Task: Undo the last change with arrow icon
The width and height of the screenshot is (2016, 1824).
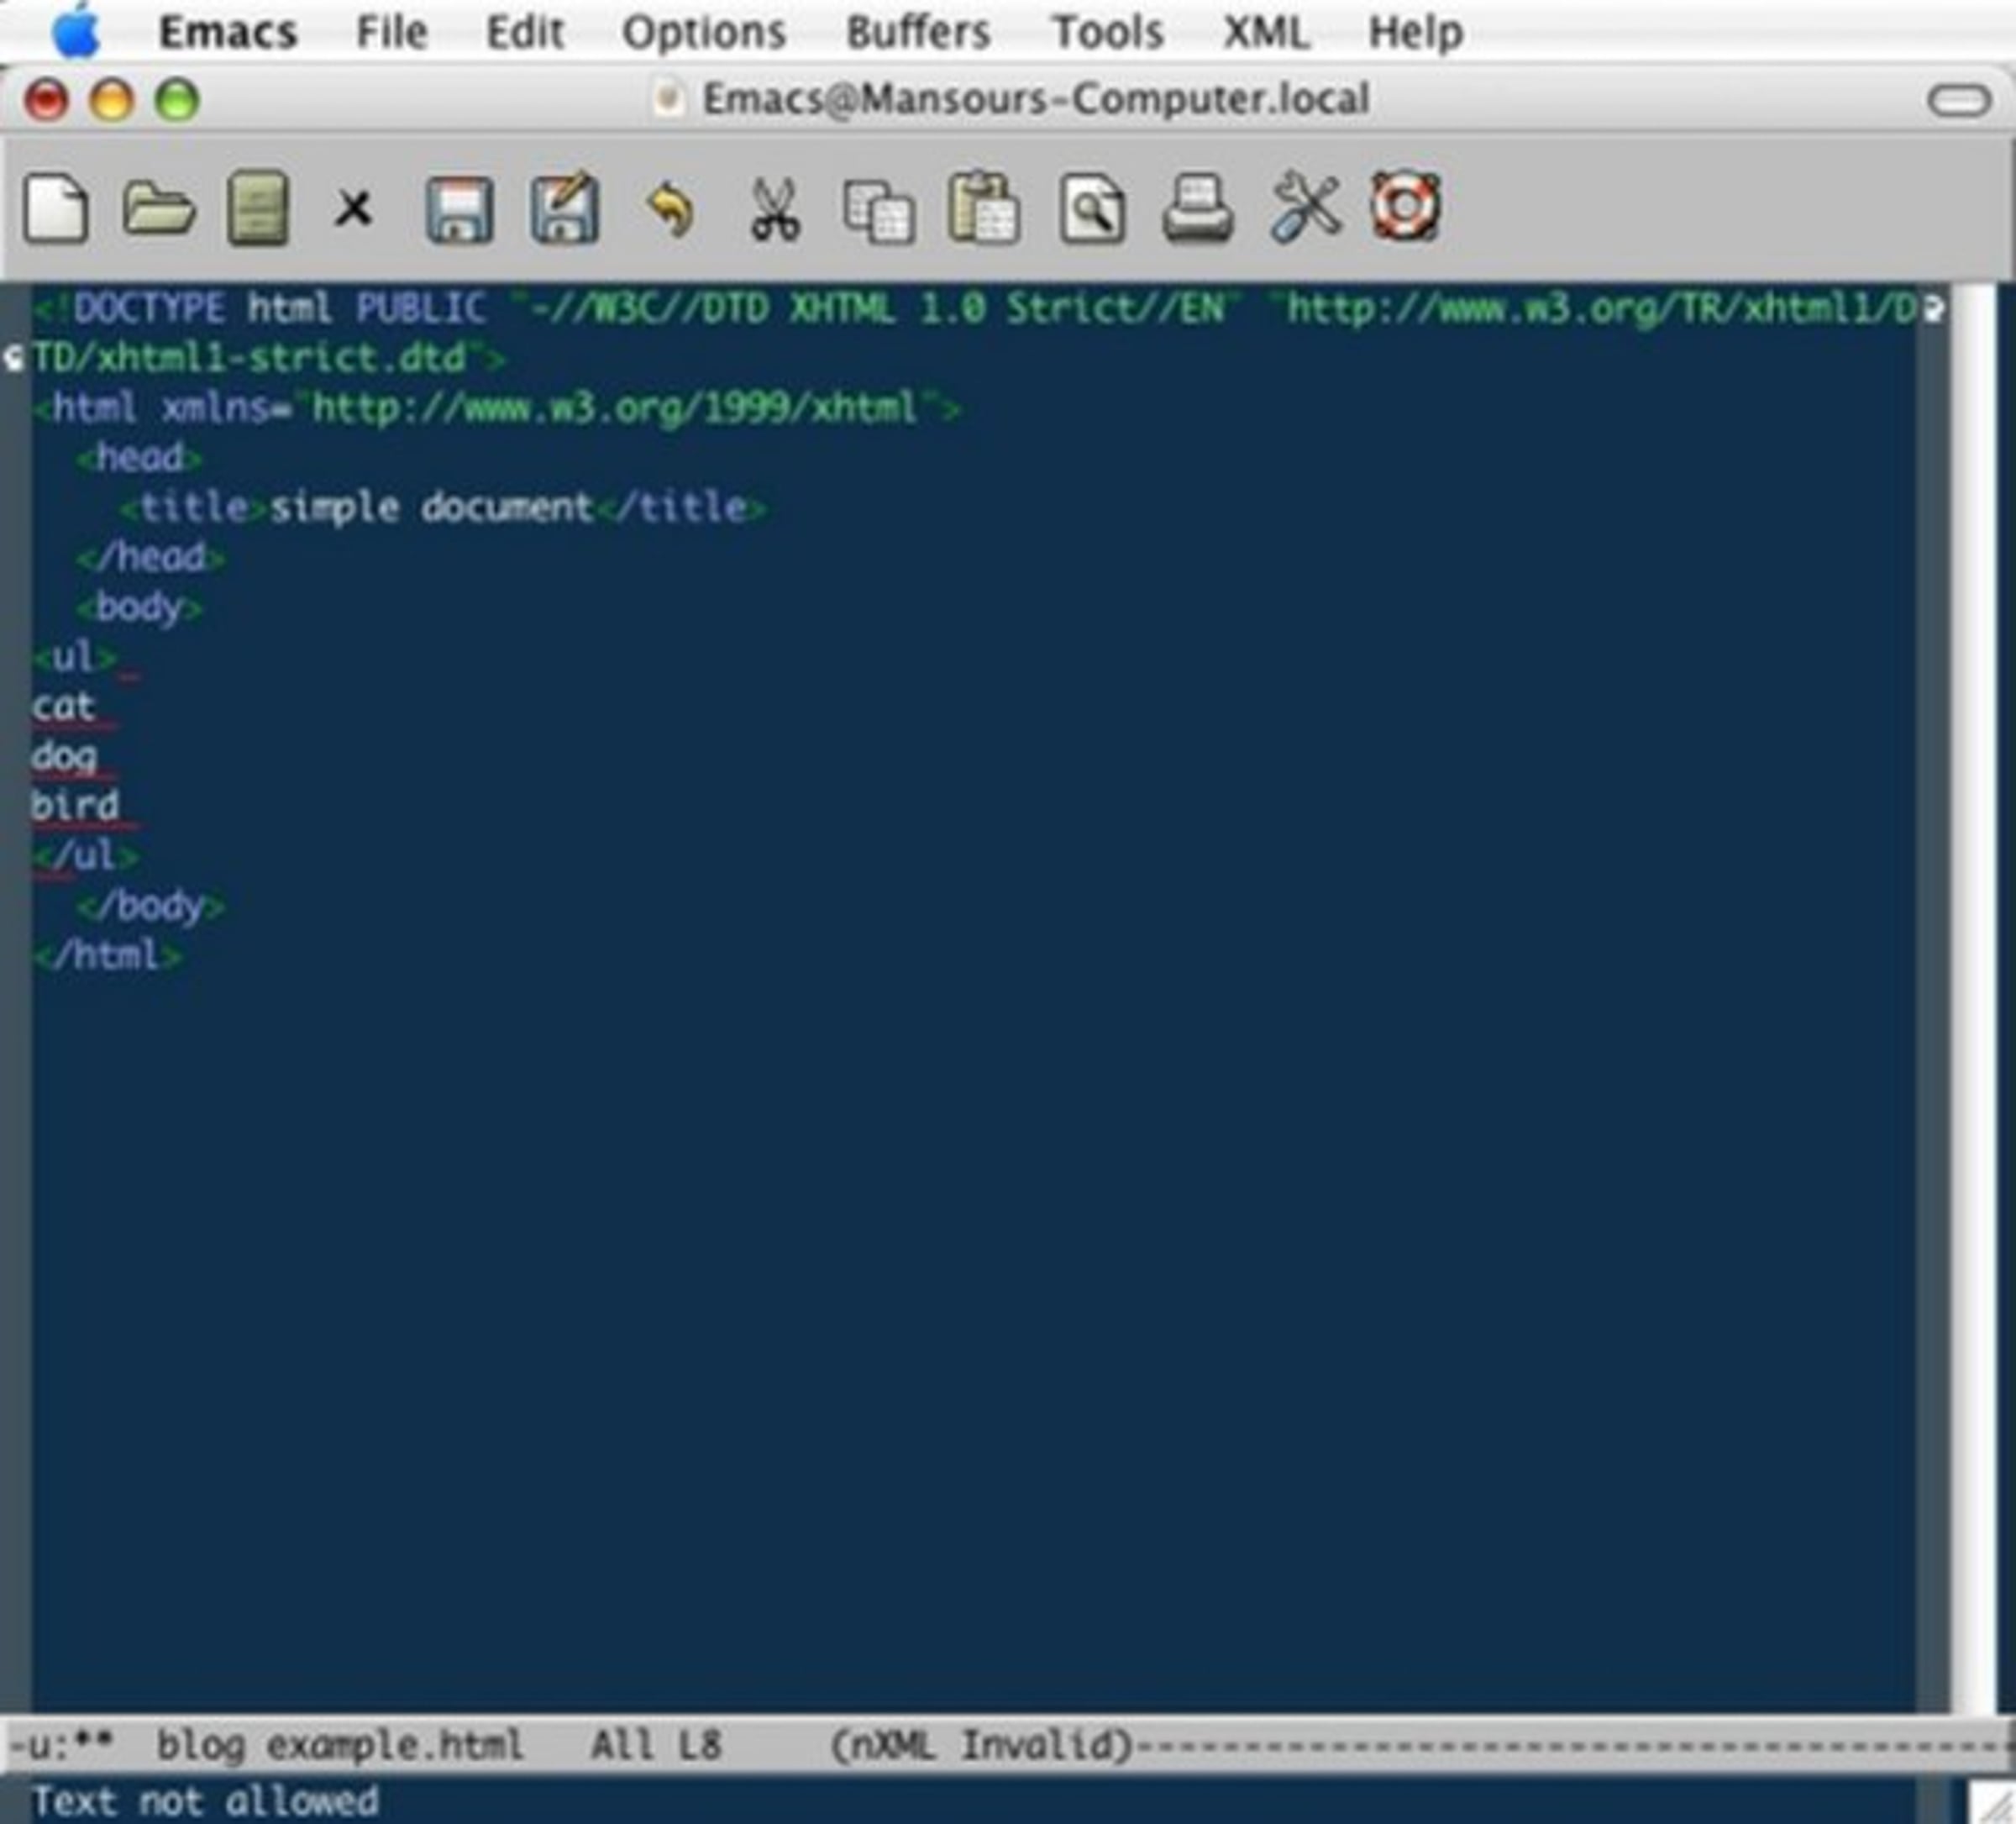Action: [671, 209]
